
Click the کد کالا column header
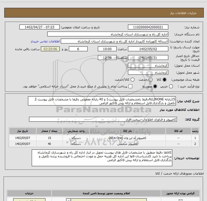click(178, 131)
